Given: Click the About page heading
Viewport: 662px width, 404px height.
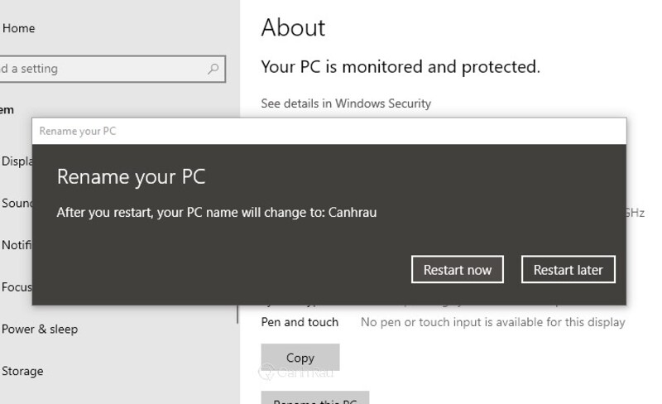Looking at the screenshot, I should [x=293, y=28].
